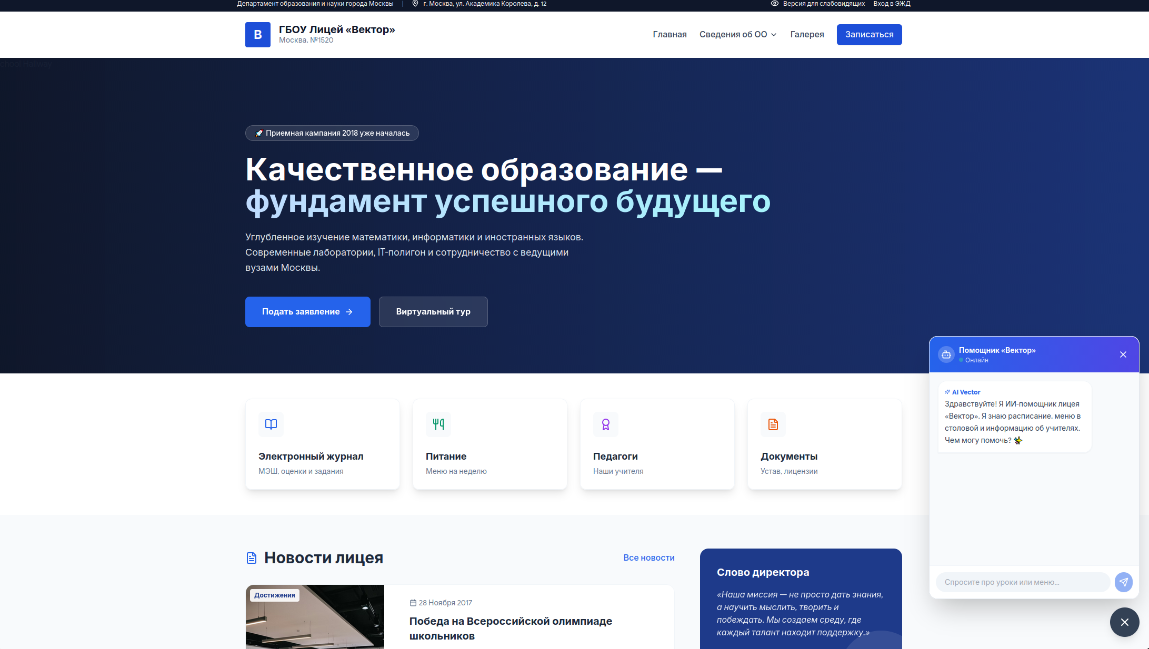This screenshot has height=649, width=1149.
Task: Open the Все новости link
Action: (x=648, y=557)
